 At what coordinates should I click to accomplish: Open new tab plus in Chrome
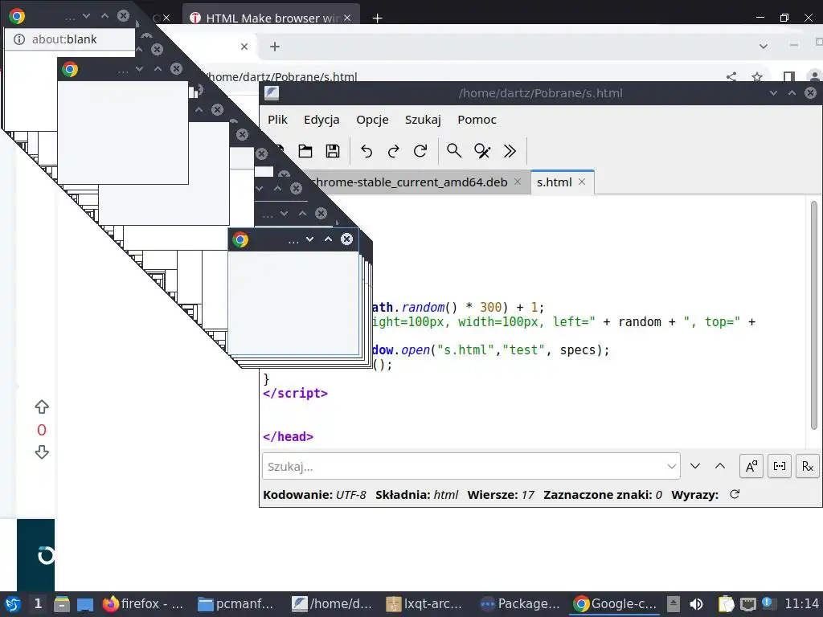[x=275, y=47]
